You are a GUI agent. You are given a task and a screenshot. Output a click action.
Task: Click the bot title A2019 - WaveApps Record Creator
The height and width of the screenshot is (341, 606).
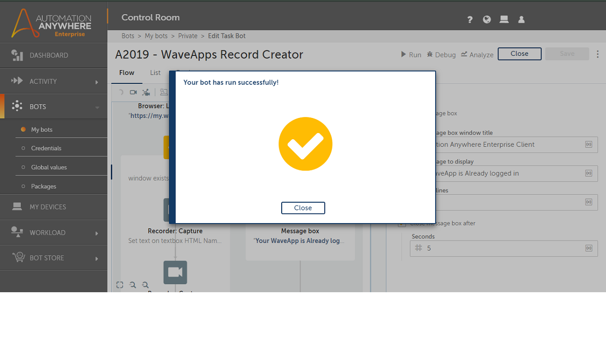coord(209,54)
